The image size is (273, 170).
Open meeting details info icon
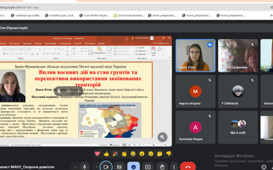[x=263, y=167]
